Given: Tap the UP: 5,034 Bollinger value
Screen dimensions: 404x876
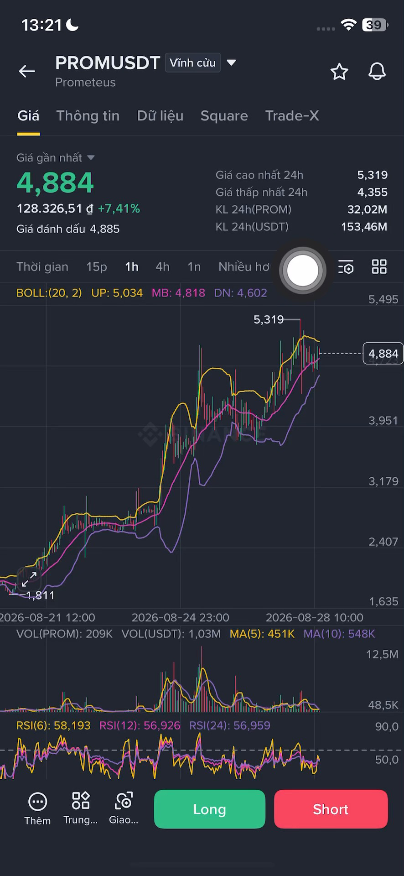Looking at the screenshot, I should (117, 293).
